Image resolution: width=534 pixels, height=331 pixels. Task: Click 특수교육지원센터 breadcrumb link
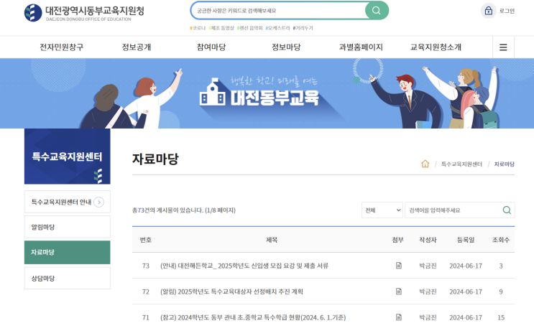tap(461, 164)
